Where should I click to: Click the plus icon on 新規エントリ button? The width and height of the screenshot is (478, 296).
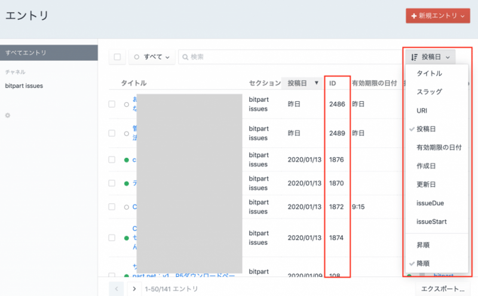pyautogui.click(x=413, y=16)
